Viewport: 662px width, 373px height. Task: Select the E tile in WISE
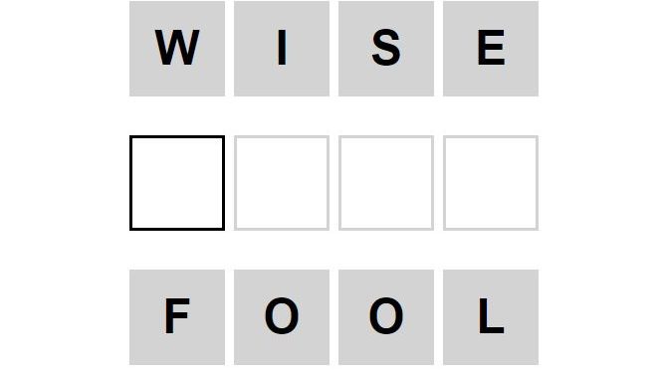pyautogui.click(x=491, y=49)
